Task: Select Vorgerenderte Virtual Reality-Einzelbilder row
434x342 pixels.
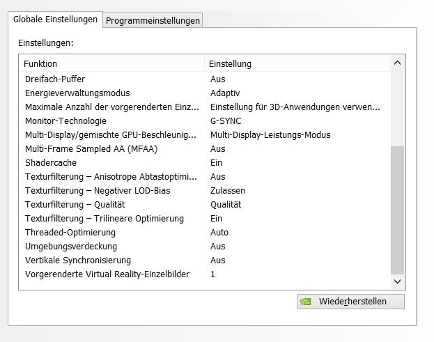Action: tap(205, 274)
